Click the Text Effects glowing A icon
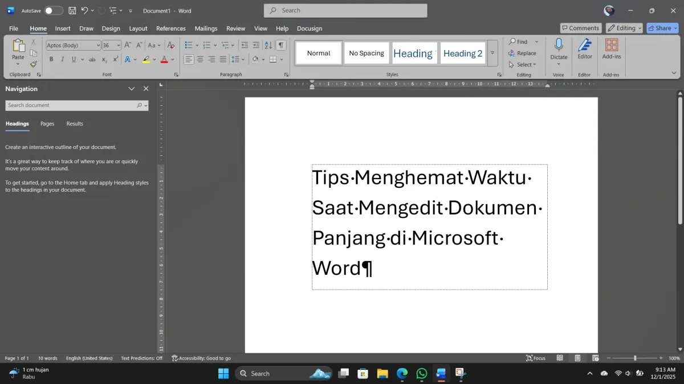 click(128, 59)
